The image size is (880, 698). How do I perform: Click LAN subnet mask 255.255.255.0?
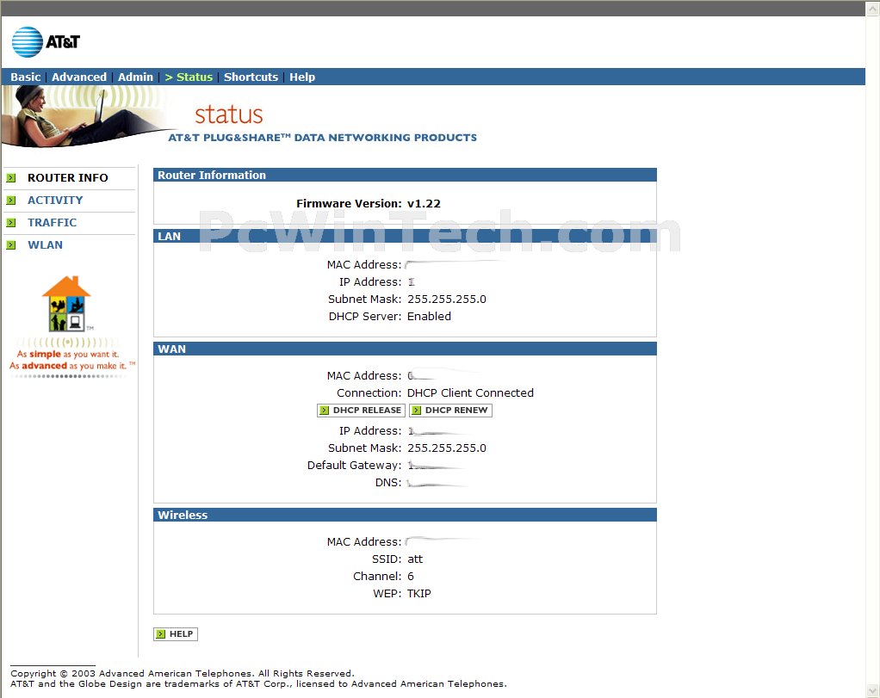pyautogui.click(x=447, y=299)
